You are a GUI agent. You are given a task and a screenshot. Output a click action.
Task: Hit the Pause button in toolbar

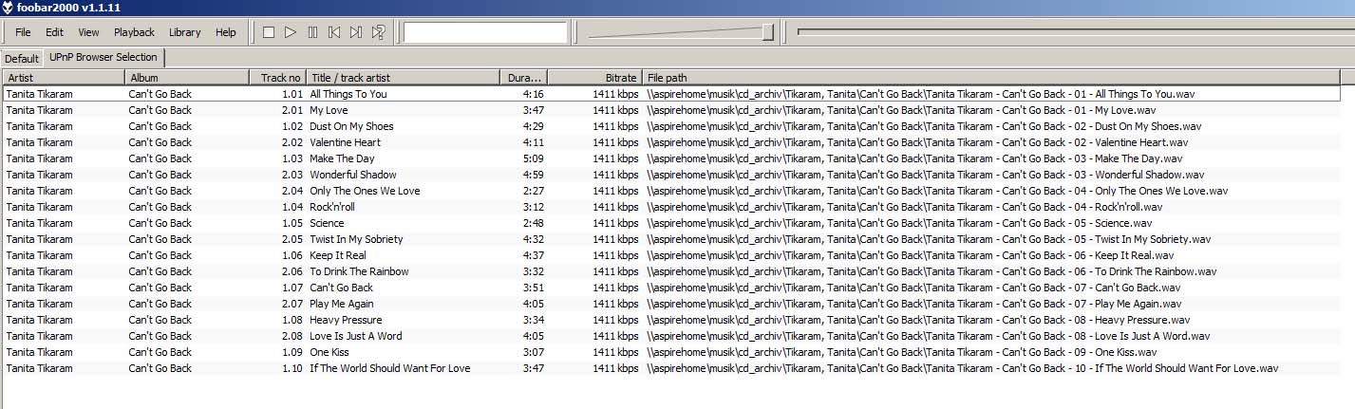[x=312, y=32]
